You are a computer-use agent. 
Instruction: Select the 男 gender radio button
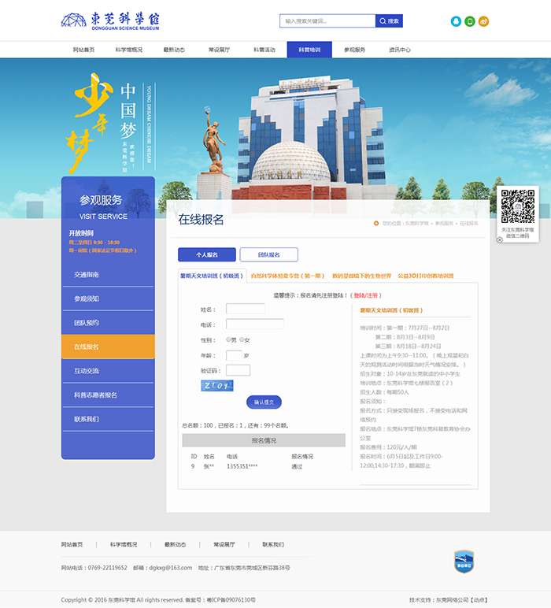pos(228,339)
